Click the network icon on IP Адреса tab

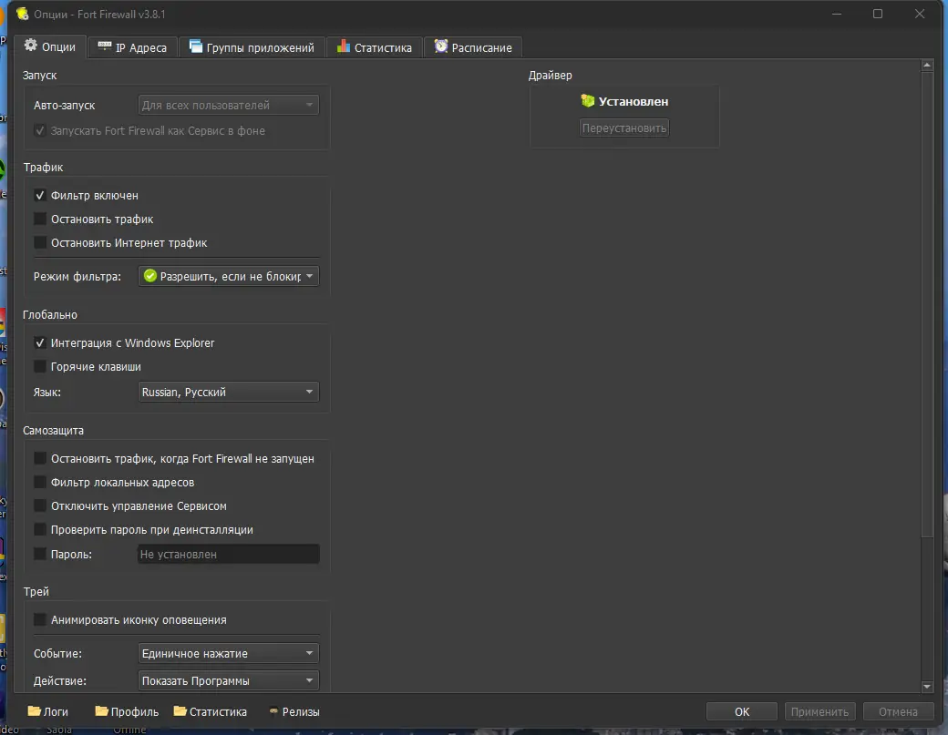point(105,46)
